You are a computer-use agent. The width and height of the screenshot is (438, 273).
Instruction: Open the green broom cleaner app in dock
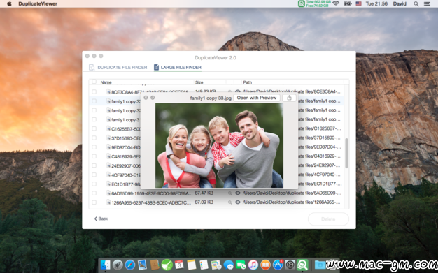coord(167,265)
